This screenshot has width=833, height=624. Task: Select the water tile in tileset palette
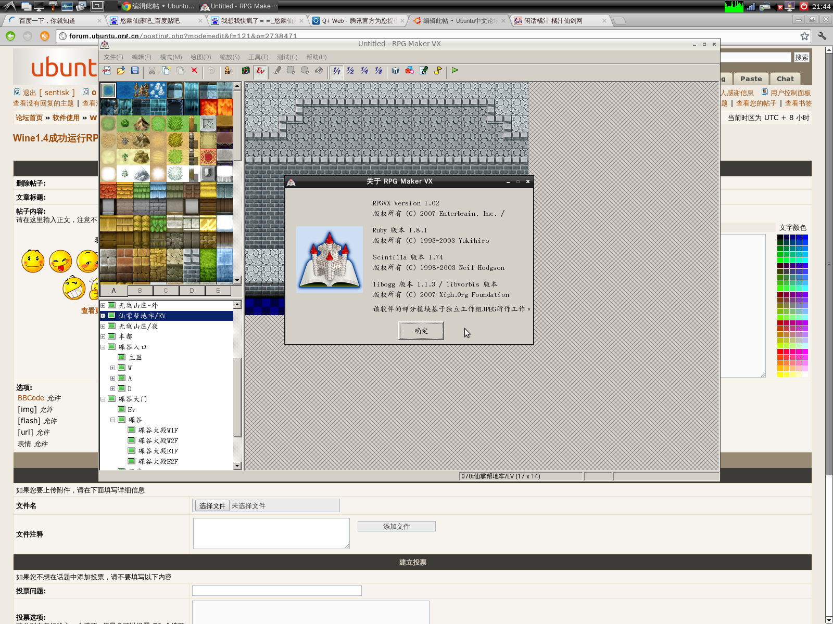click(x=108, y=90)
